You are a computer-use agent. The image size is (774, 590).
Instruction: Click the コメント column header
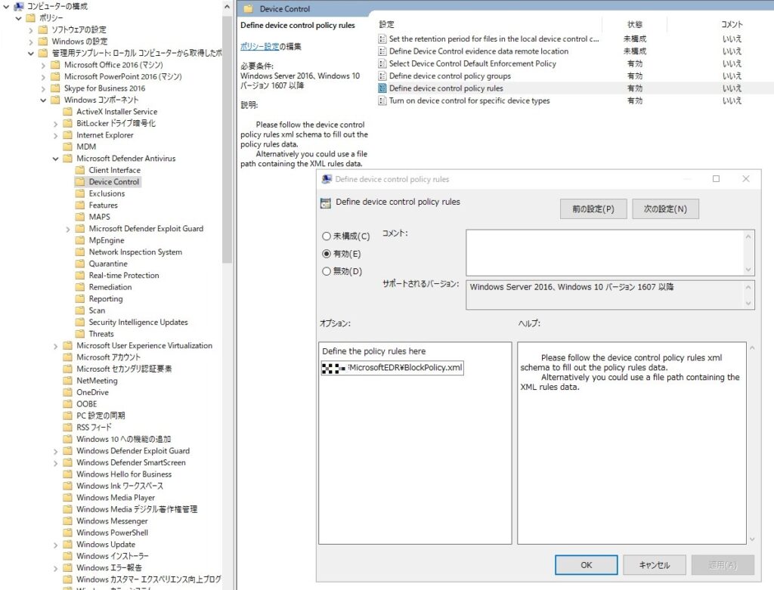[x=732, y=24]
